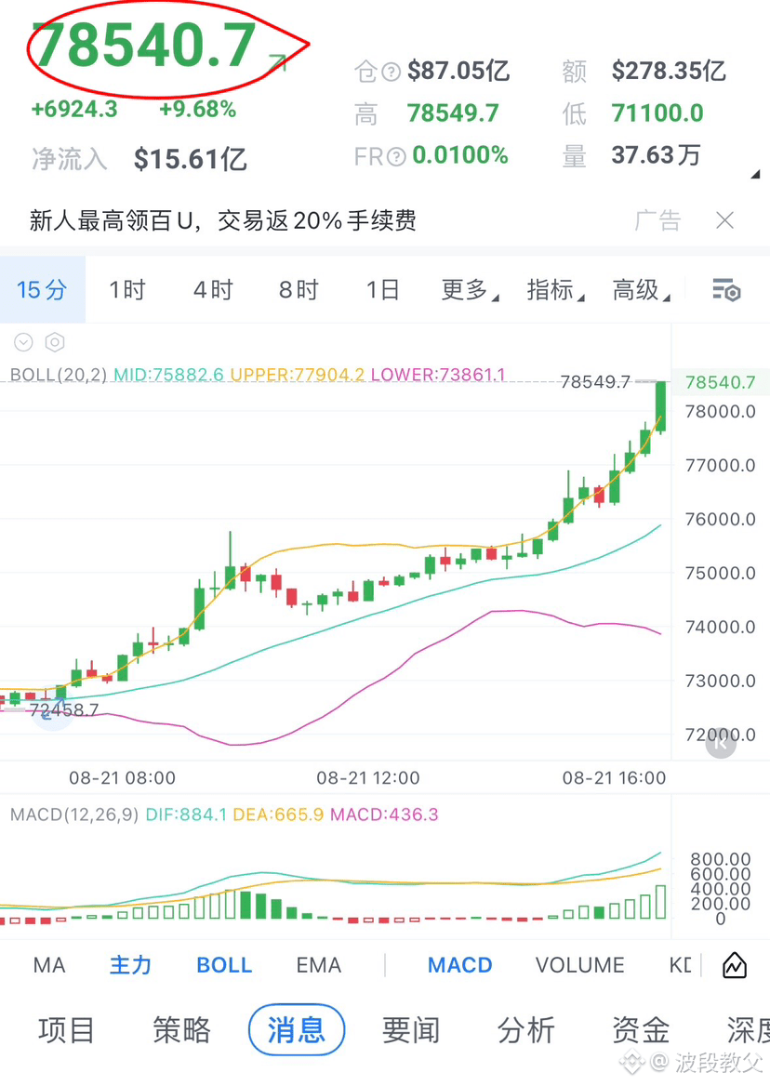
Task: Open chart settings list-gear icon
Action: click(726, 289)
